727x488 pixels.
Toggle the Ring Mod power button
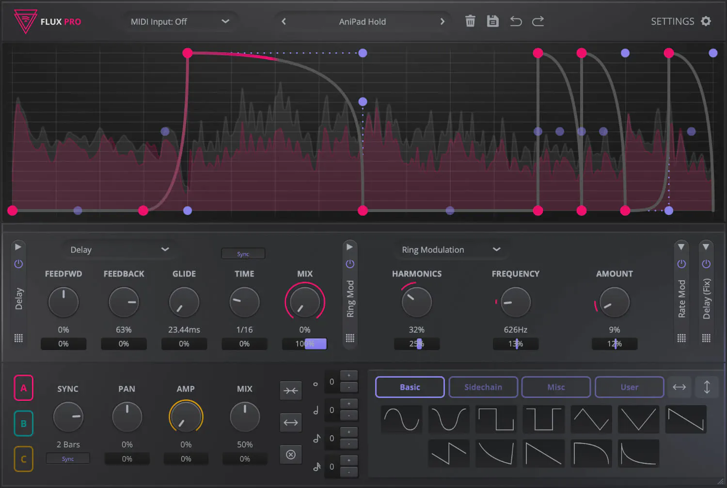point(350,264)
